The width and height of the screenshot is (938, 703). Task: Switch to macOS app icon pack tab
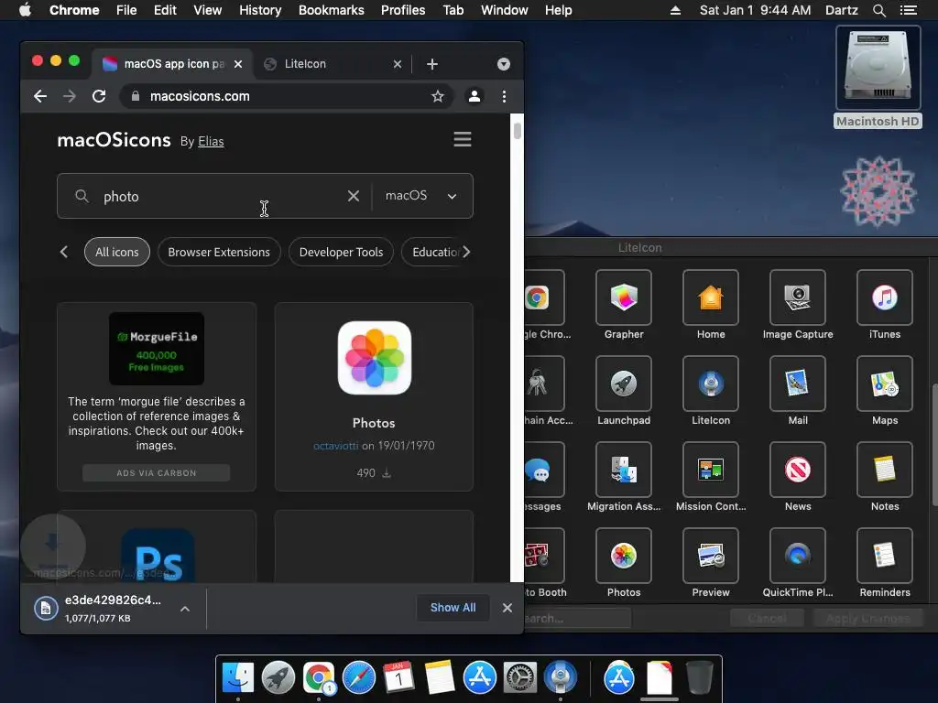172,64
